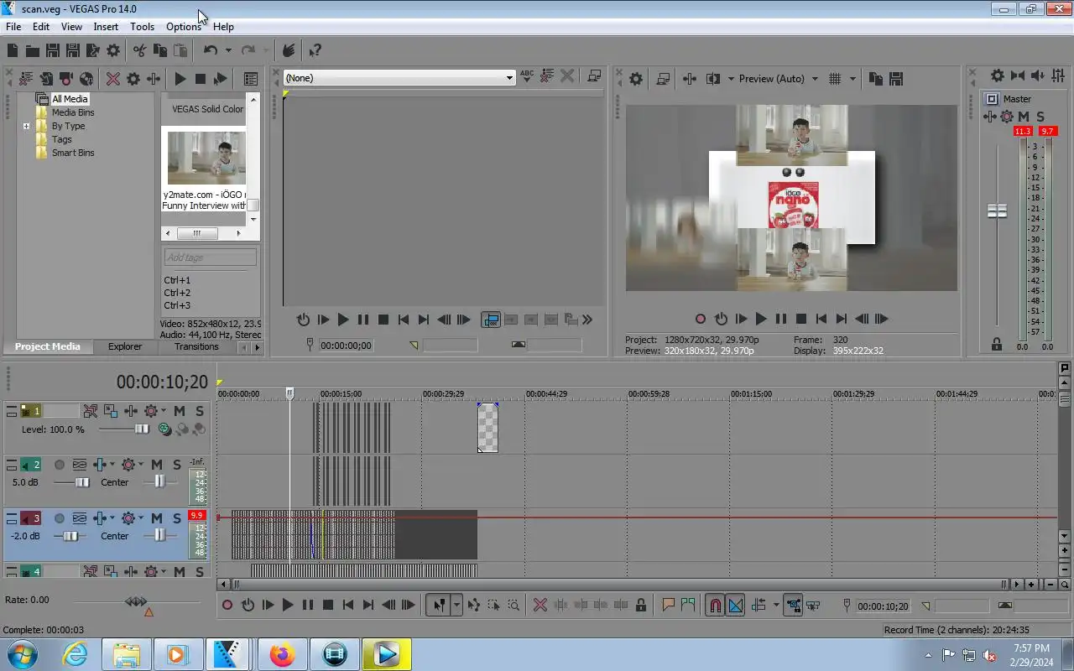Open auto ripple mode dropdown arrow
The image size is (1074, 671).
coord(776,605)
